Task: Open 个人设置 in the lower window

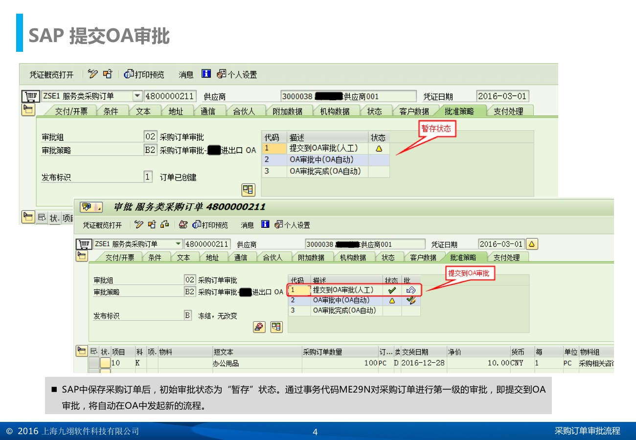Action: click(x=293, y=225)
